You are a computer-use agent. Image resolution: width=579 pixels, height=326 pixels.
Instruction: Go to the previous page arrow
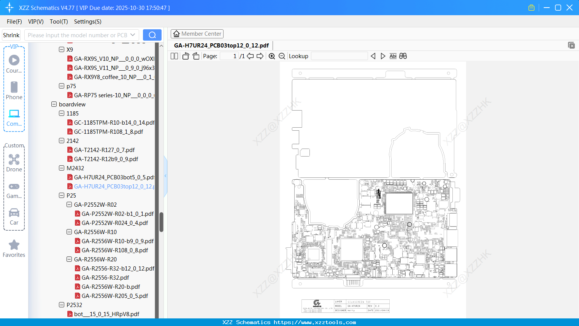[x=250, y=56]
